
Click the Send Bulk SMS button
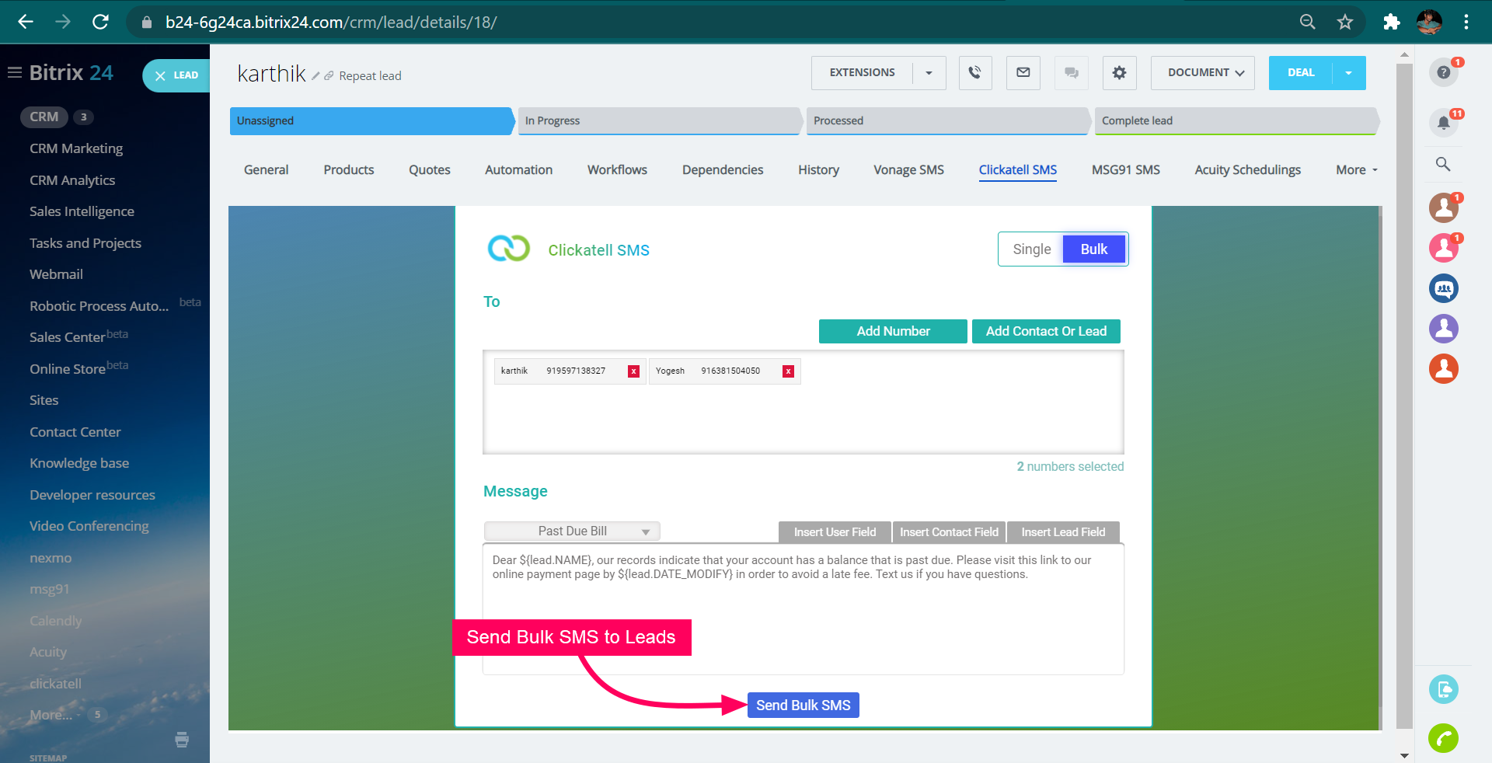tap(803, 705)
